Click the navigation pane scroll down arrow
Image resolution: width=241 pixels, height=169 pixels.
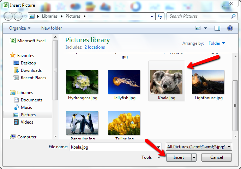click(x=55, y=136)
